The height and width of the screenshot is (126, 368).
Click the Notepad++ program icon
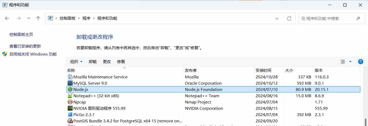point(70,96)
